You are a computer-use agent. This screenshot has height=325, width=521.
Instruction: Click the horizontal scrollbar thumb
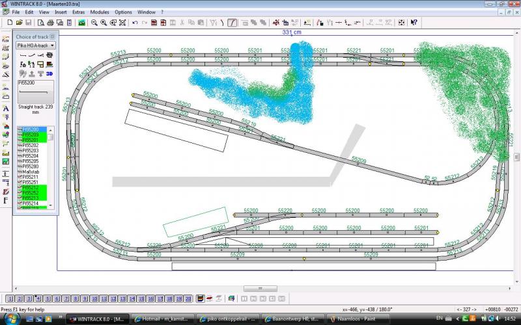260,289
